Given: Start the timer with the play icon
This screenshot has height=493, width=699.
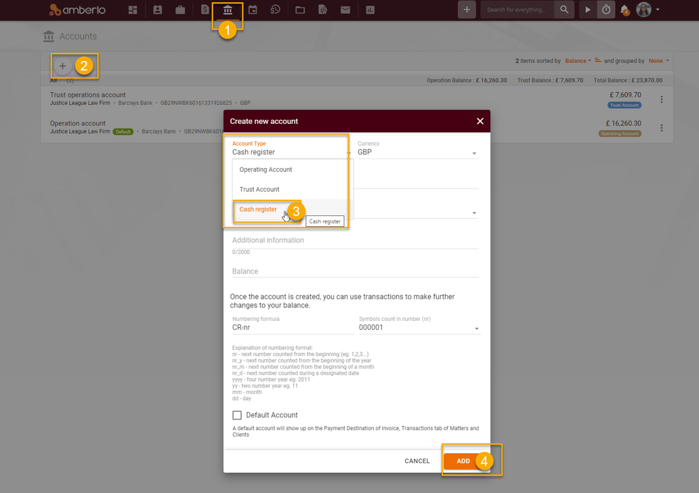Looking at the screenshot, I should [587, 9].
